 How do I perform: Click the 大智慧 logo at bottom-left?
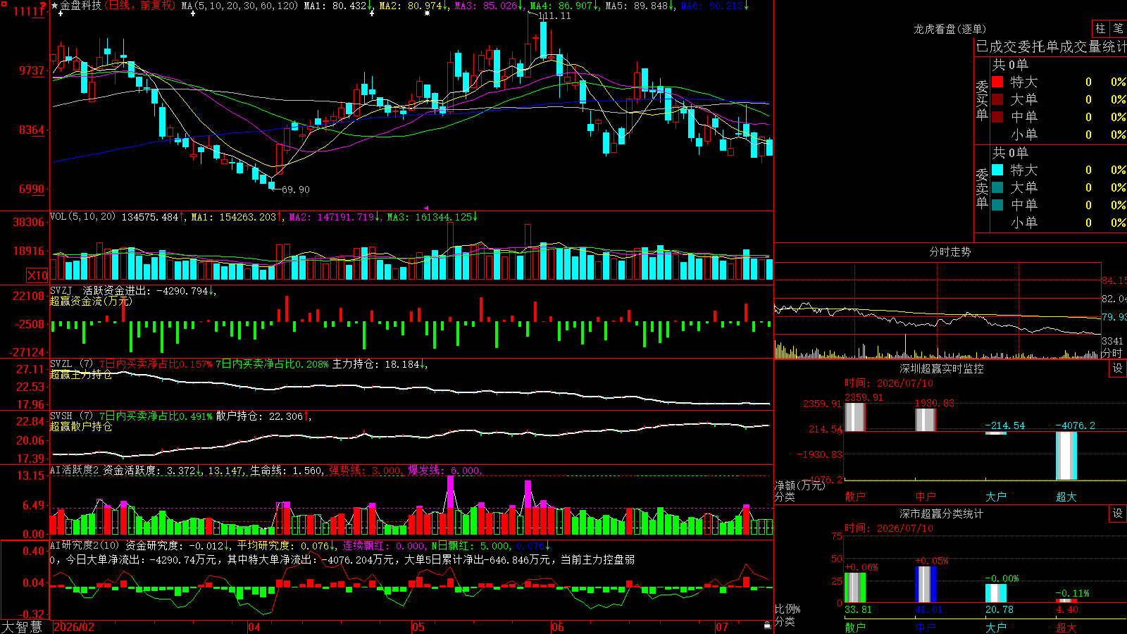click(x=22, y=627)
